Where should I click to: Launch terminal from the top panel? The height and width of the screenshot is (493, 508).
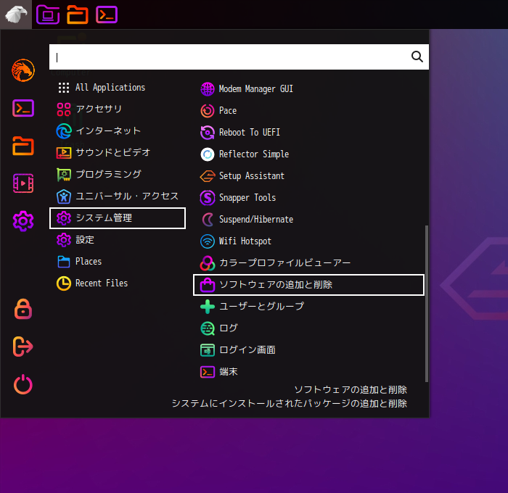pyautogui.click(x=107, y=14)
